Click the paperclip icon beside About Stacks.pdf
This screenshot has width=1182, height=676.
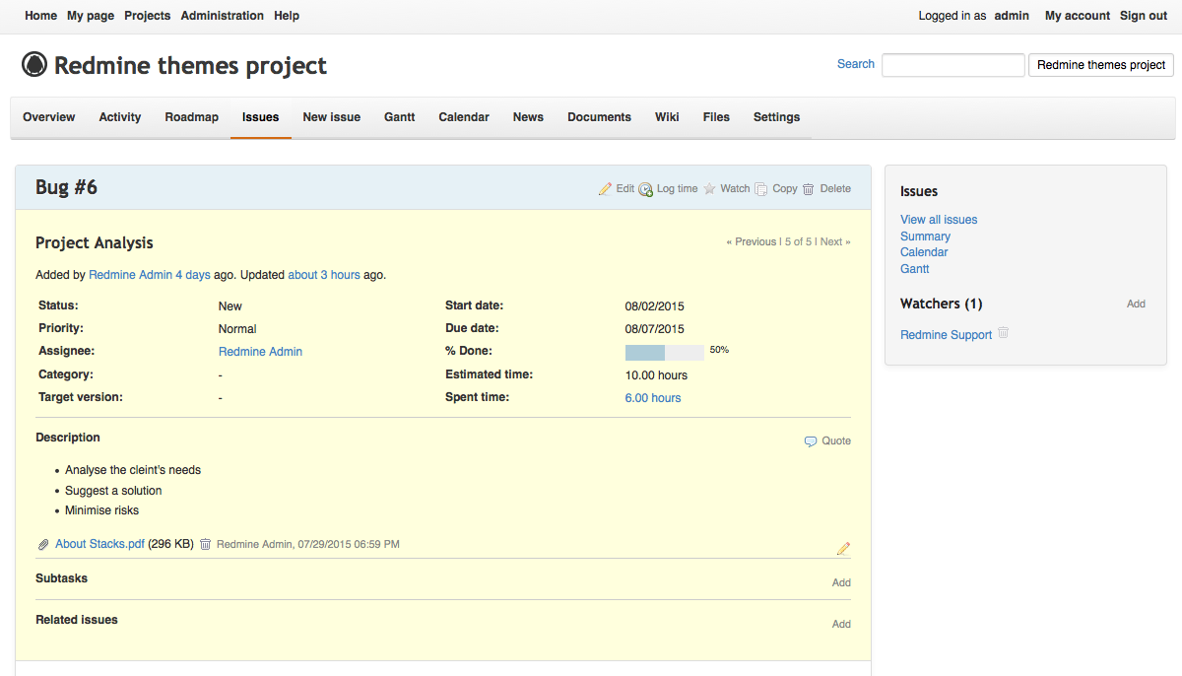43,545
